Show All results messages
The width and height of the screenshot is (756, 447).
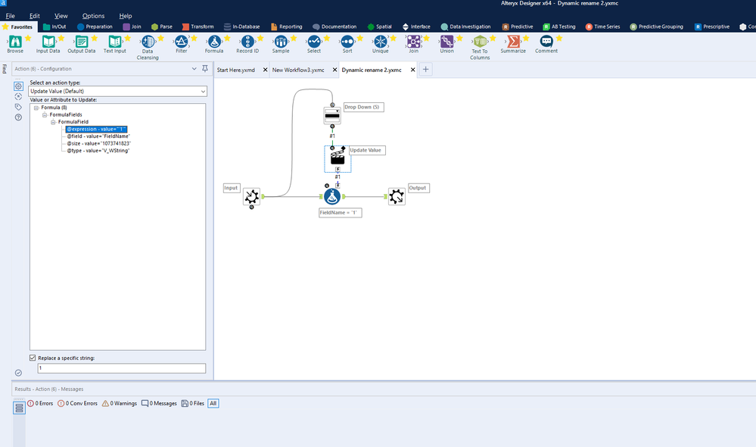213,404
